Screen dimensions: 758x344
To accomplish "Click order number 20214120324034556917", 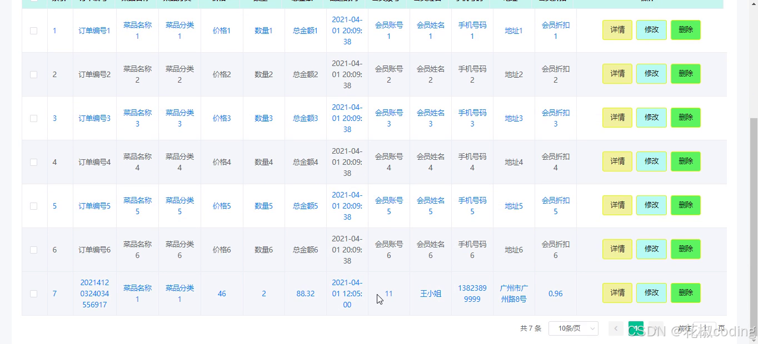I will [x=94, y=294].
